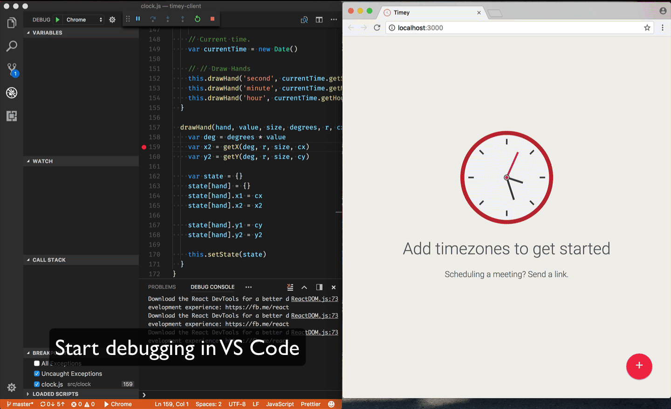Viewport: 671px width, 409px height.
Task: Click the Step Into debug icon
Action: [168, 20]
